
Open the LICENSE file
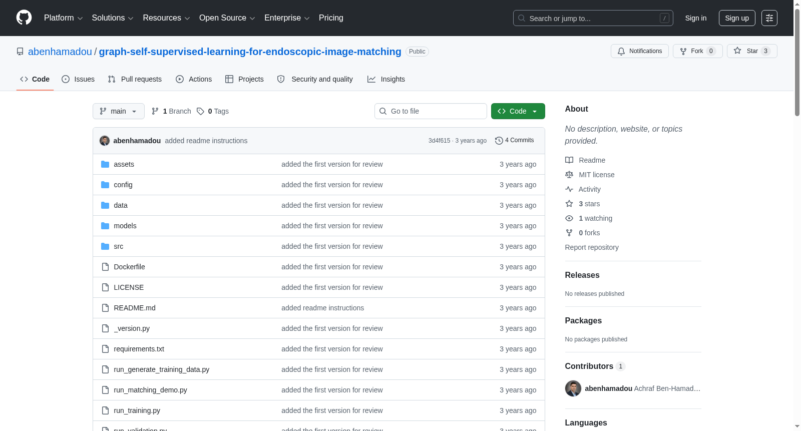click(129, 287)
